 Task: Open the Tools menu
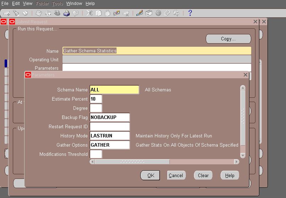57,4
